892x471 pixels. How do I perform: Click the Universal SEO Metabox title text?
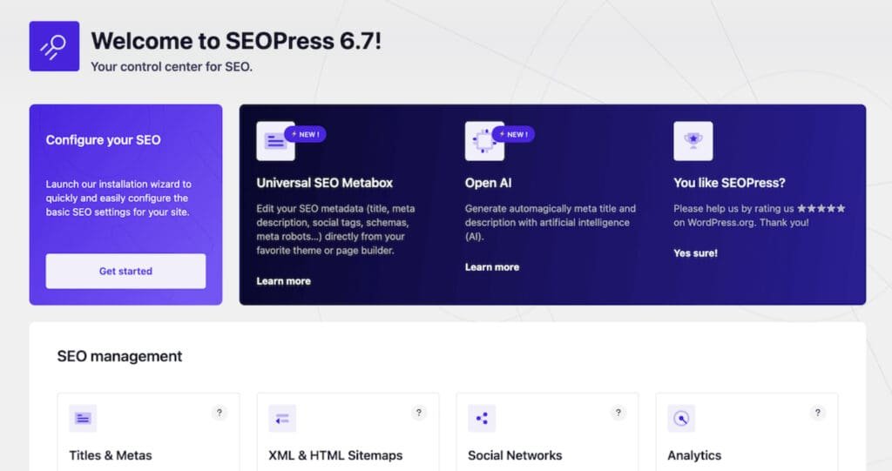pyautogui.click(x=324, y=183)
